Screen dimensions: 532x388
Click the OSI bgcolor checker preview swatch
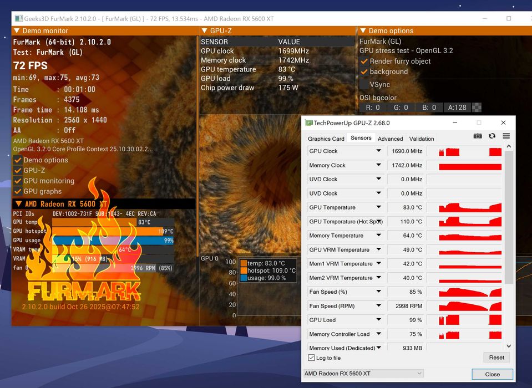point(477,108)
